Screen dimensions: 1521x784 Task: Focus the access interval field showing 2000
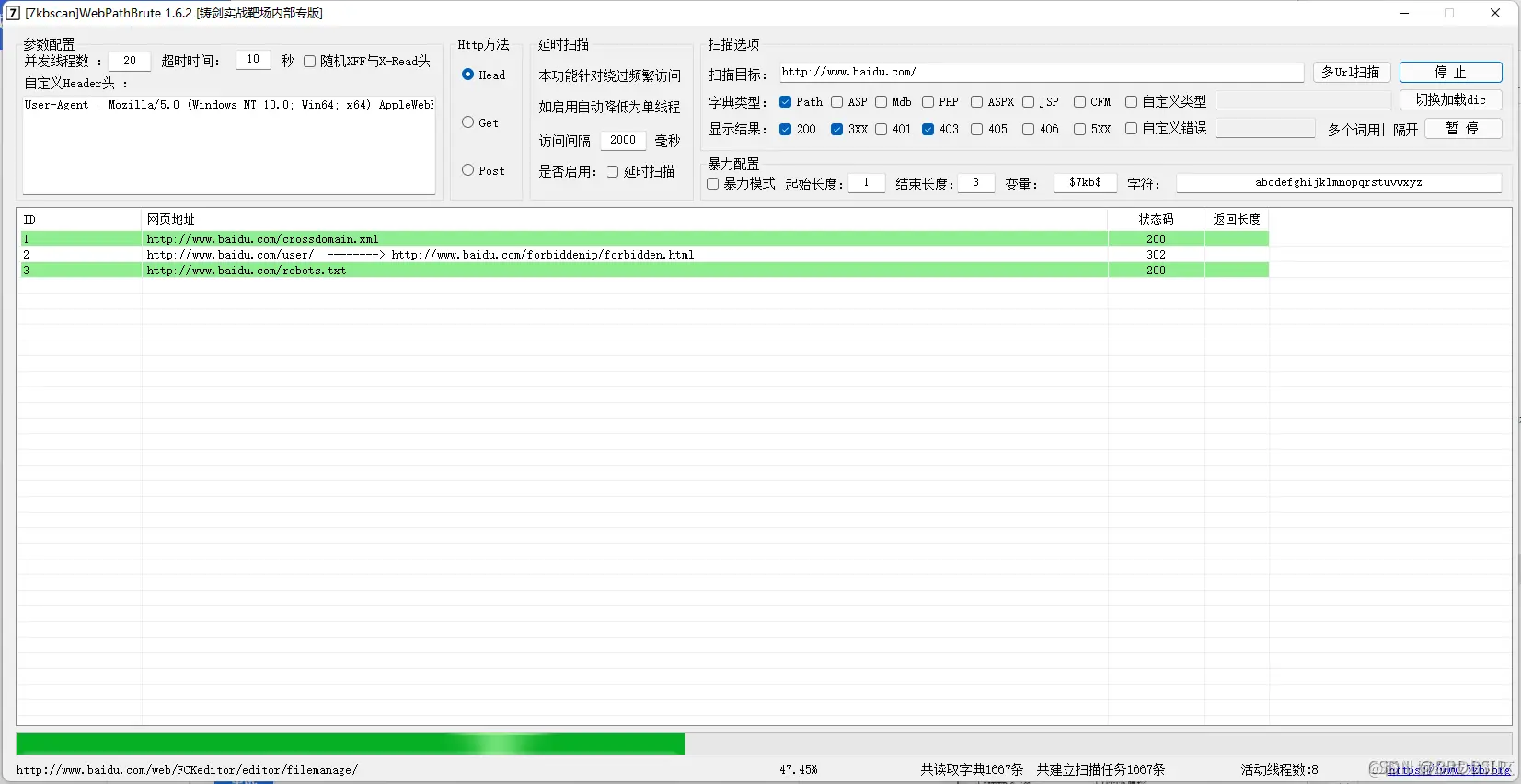[x=623, y=140]
